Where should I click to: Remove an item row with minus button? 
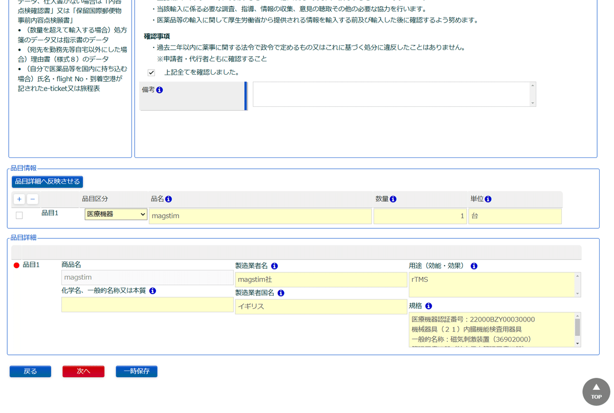(x=32, y=199)
